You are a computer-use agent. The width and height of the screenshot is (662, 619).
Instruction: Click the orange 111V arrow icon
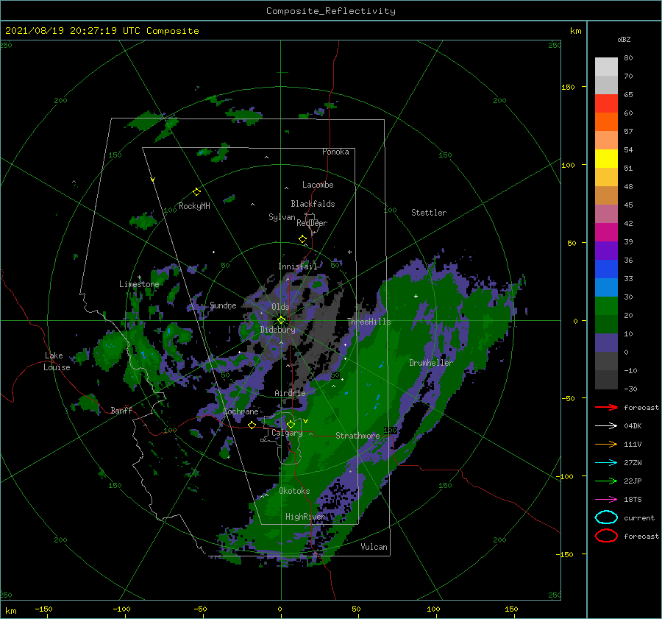[x=606, y=444]
